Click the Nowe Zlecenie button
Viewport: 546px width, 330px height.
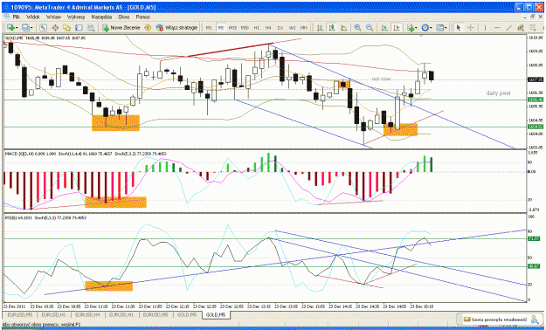click(x=121, y=28)
